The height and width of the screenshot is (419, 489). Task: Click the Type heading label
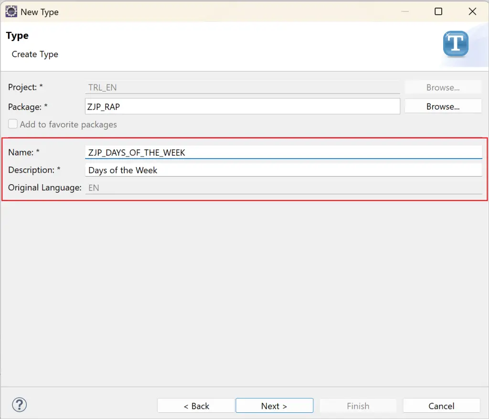pos(17,35)
